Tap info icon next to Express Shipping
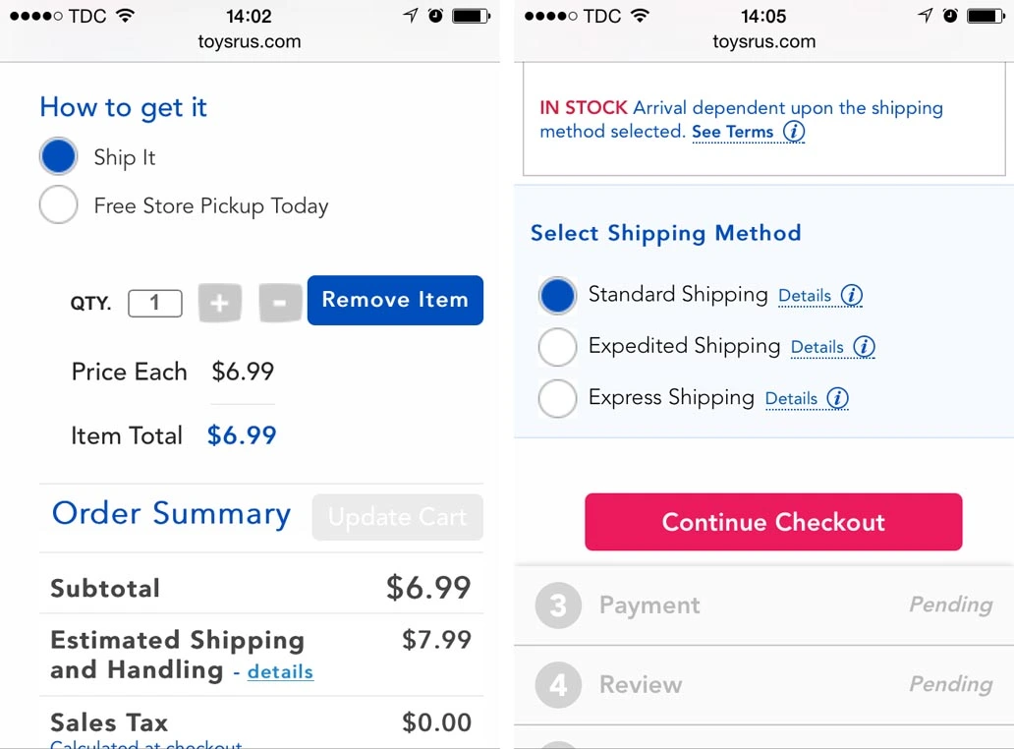The width and height of the screenshot is (1014, 749). coord(837,398)
